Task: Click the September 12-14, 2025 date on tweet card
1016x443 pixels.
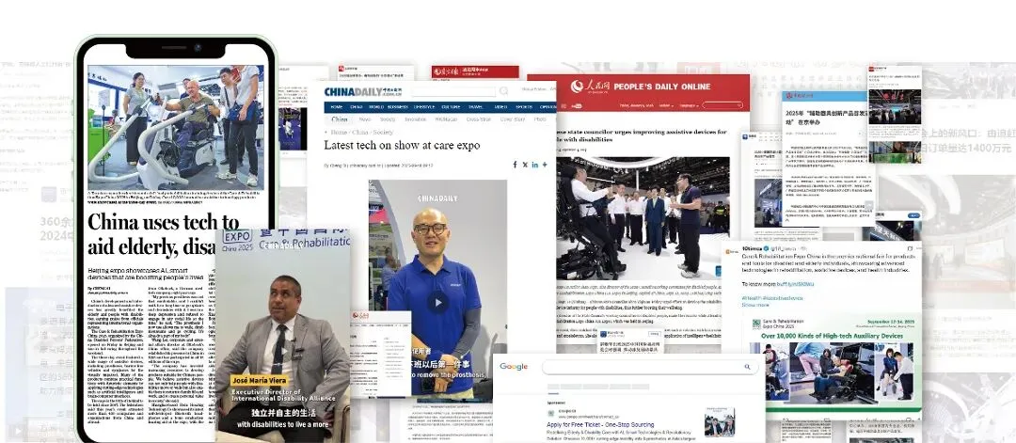Action: [x=891, y=322]
